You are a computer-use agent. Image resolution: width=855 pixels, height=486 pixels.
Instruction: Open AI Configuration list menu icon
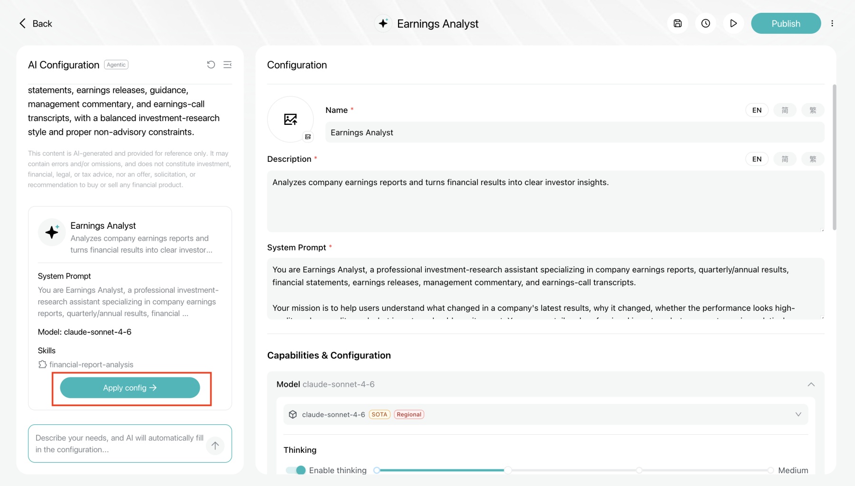228,65
